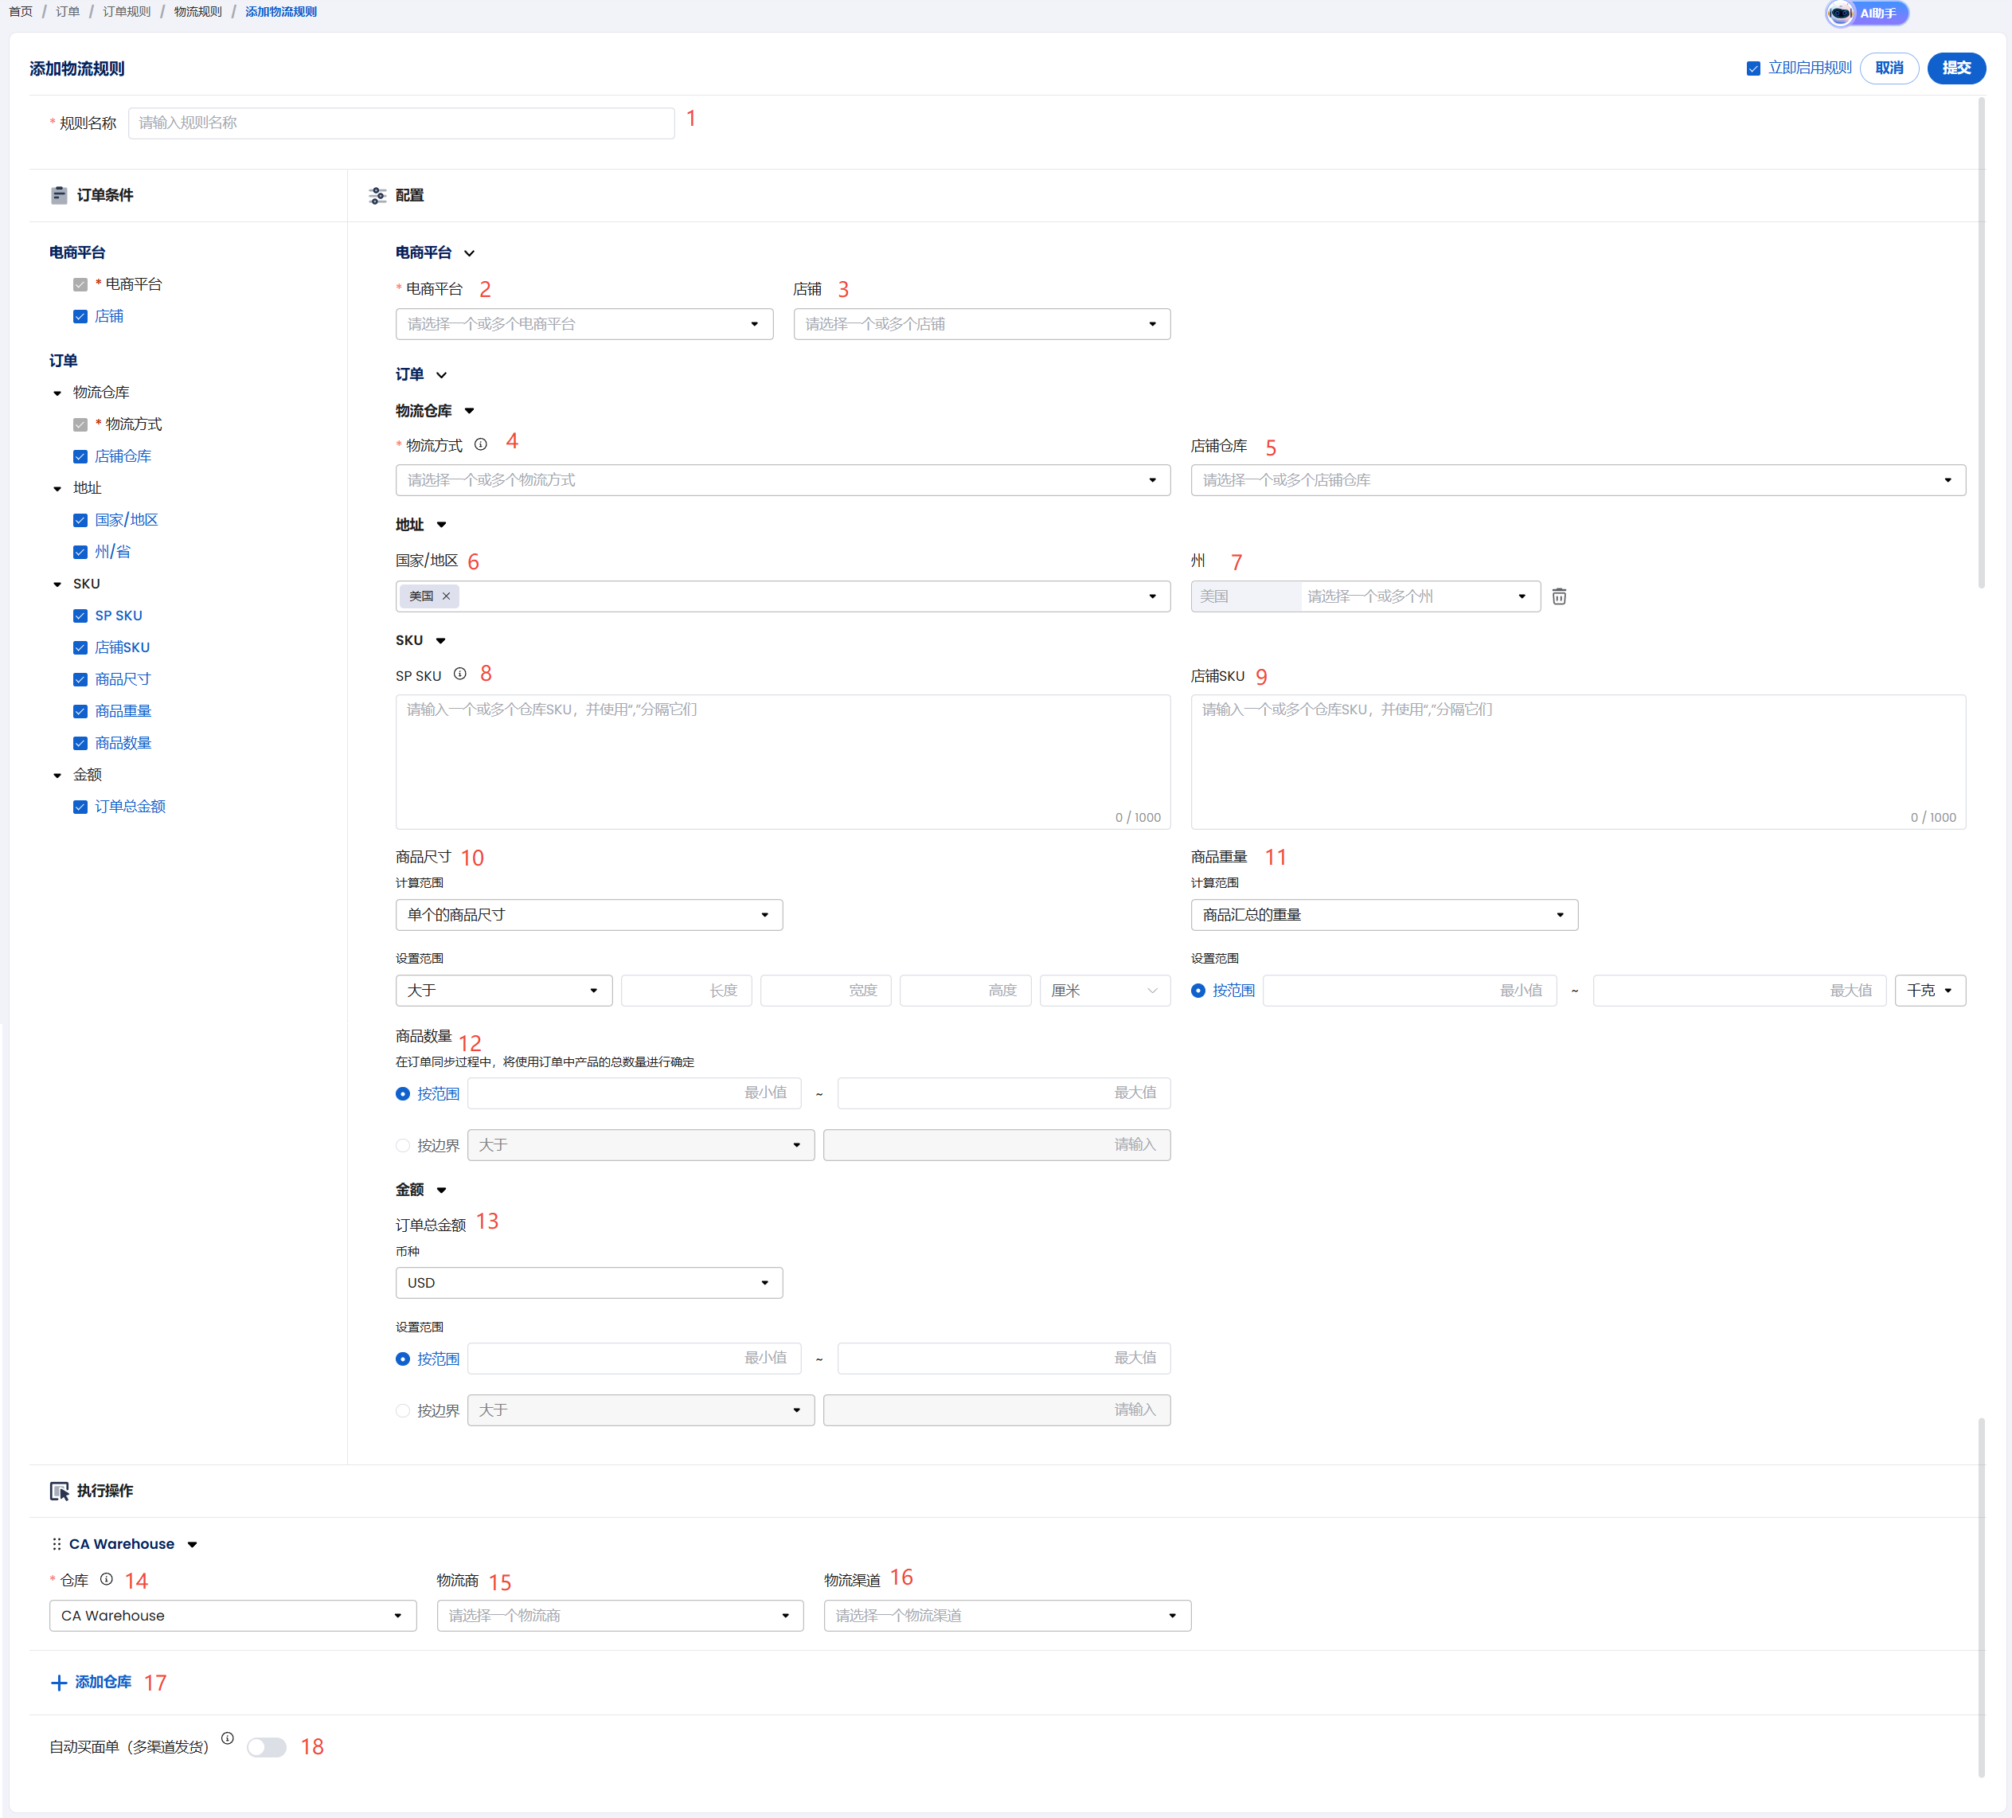2012x1818 pixels.
Task: Toggle 立即启用规则 checkbox
Action: pyautogui.click(x=1753, y=68)
